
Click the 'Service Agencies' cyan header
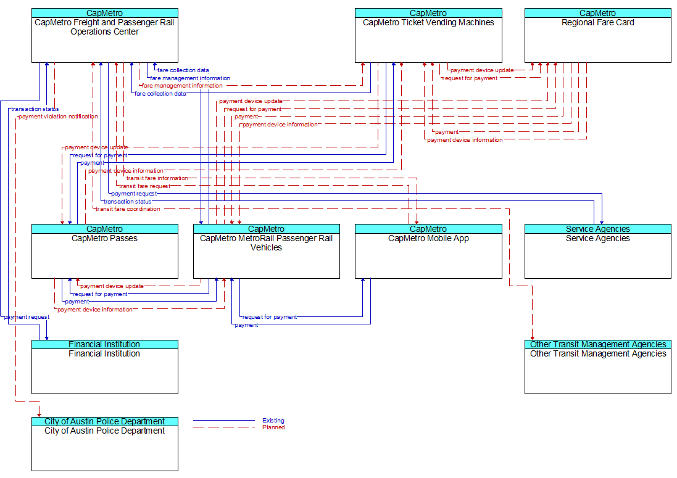pos(597,229)
